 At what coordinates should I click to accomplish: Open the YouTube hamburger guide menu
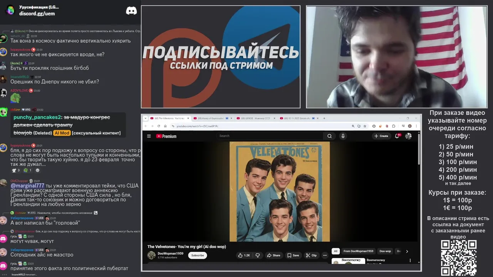coord(149,136)
